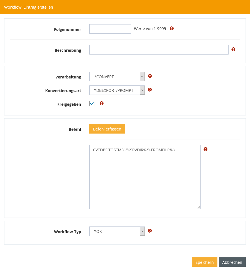The width and height of the screenshot is (250, 271).
Task: Cancel with the Abbrechen button
Action: (232, 262)
